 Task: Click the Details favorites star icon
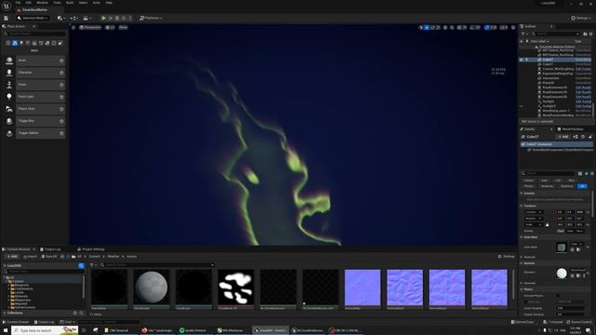(586, 174)
